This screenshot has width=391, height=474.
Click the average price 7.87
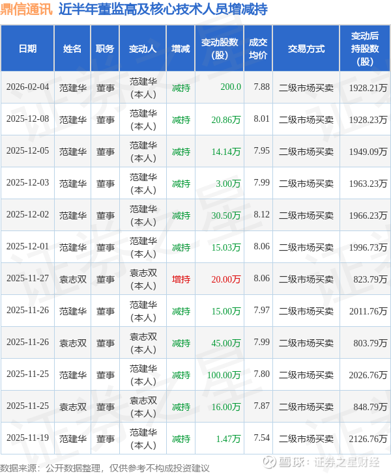click(261, 406)
